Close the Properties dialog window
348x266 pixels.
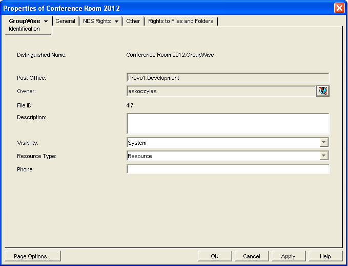click(339, 8)
